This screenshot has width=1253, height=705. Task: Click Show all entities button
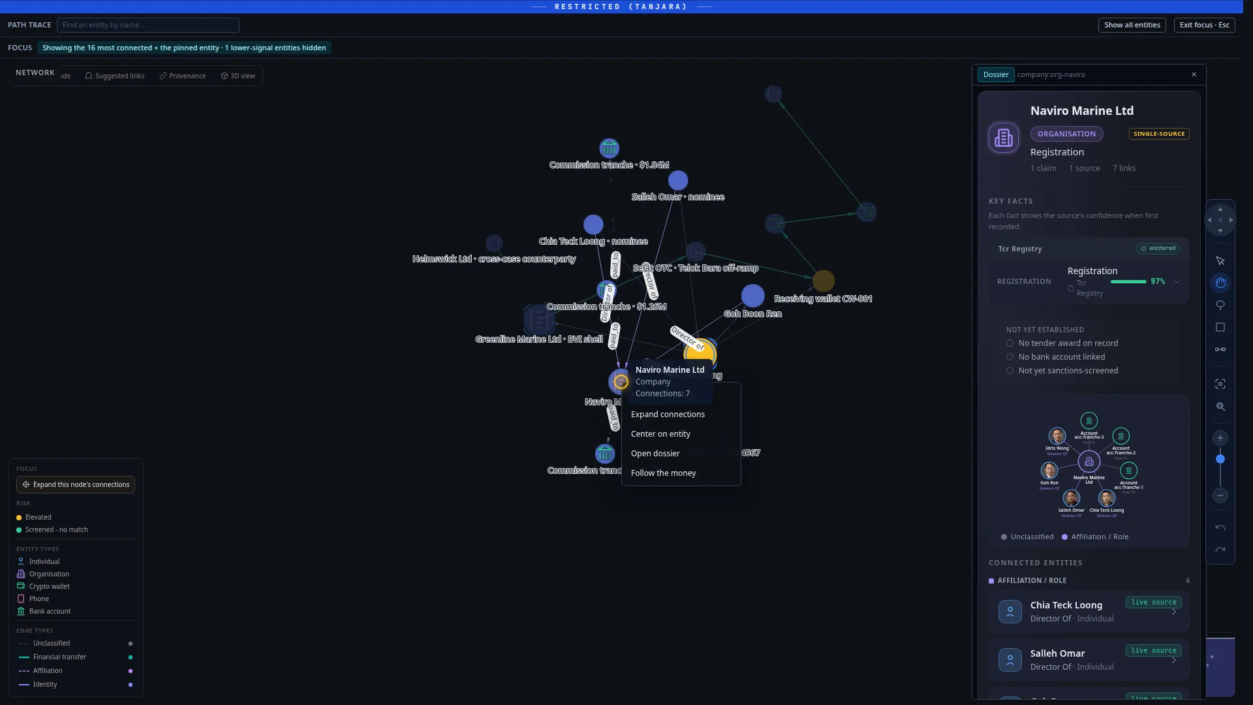[1132, 25]
